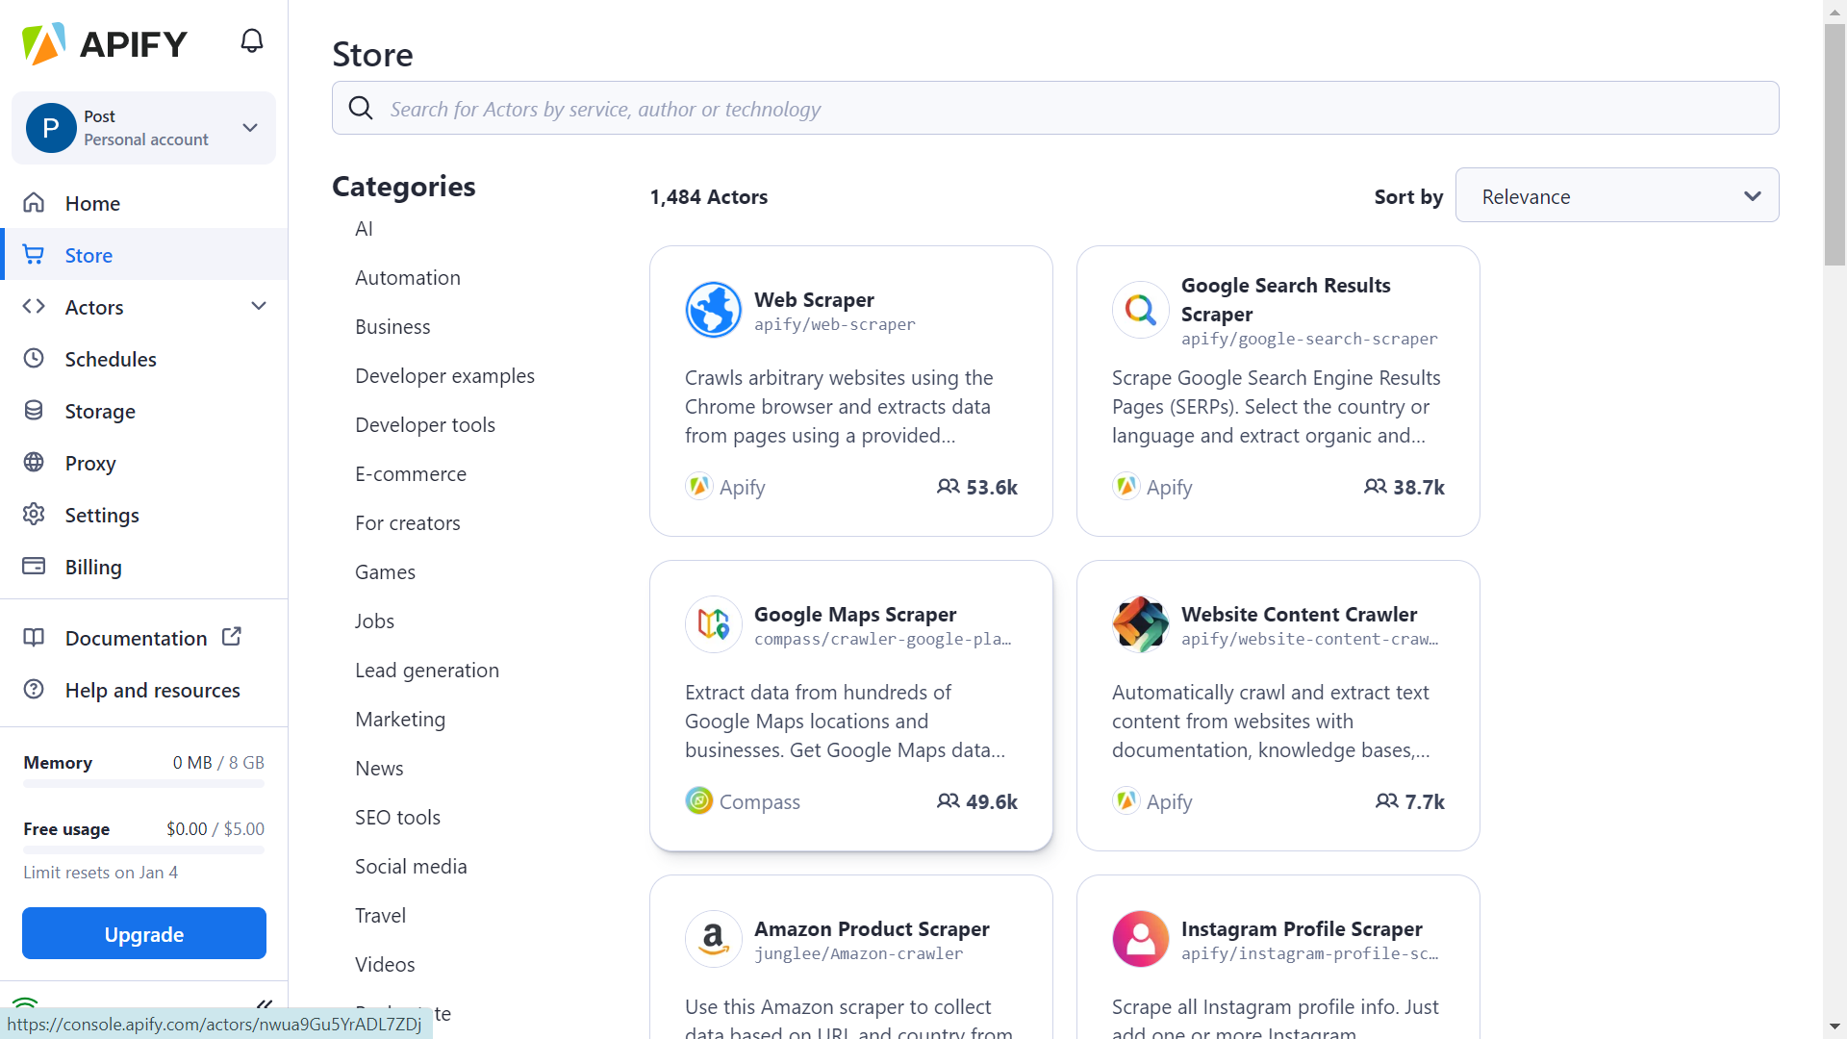Click the Google Search Results Scraper icon
This screenshot has width=1847, height=1039.
tap(1140, 310)
